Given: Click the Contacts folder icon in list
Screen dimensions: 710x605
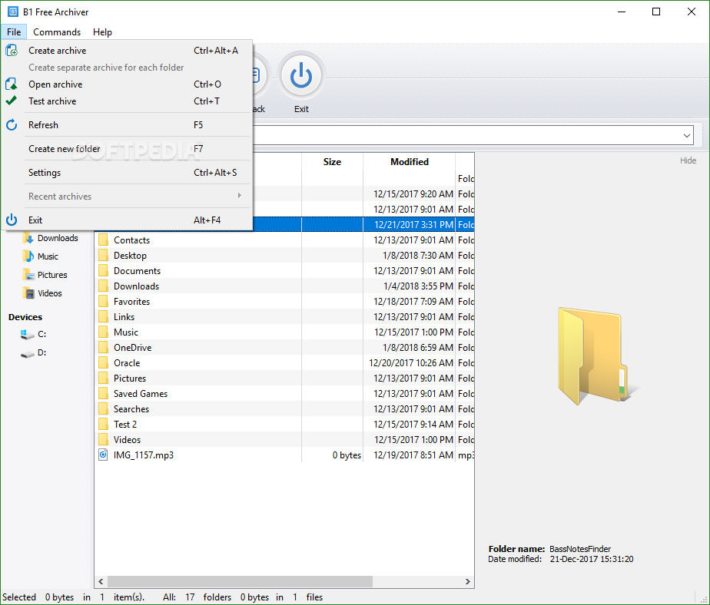Looking at the screenshot, I should tap(103, 240).
